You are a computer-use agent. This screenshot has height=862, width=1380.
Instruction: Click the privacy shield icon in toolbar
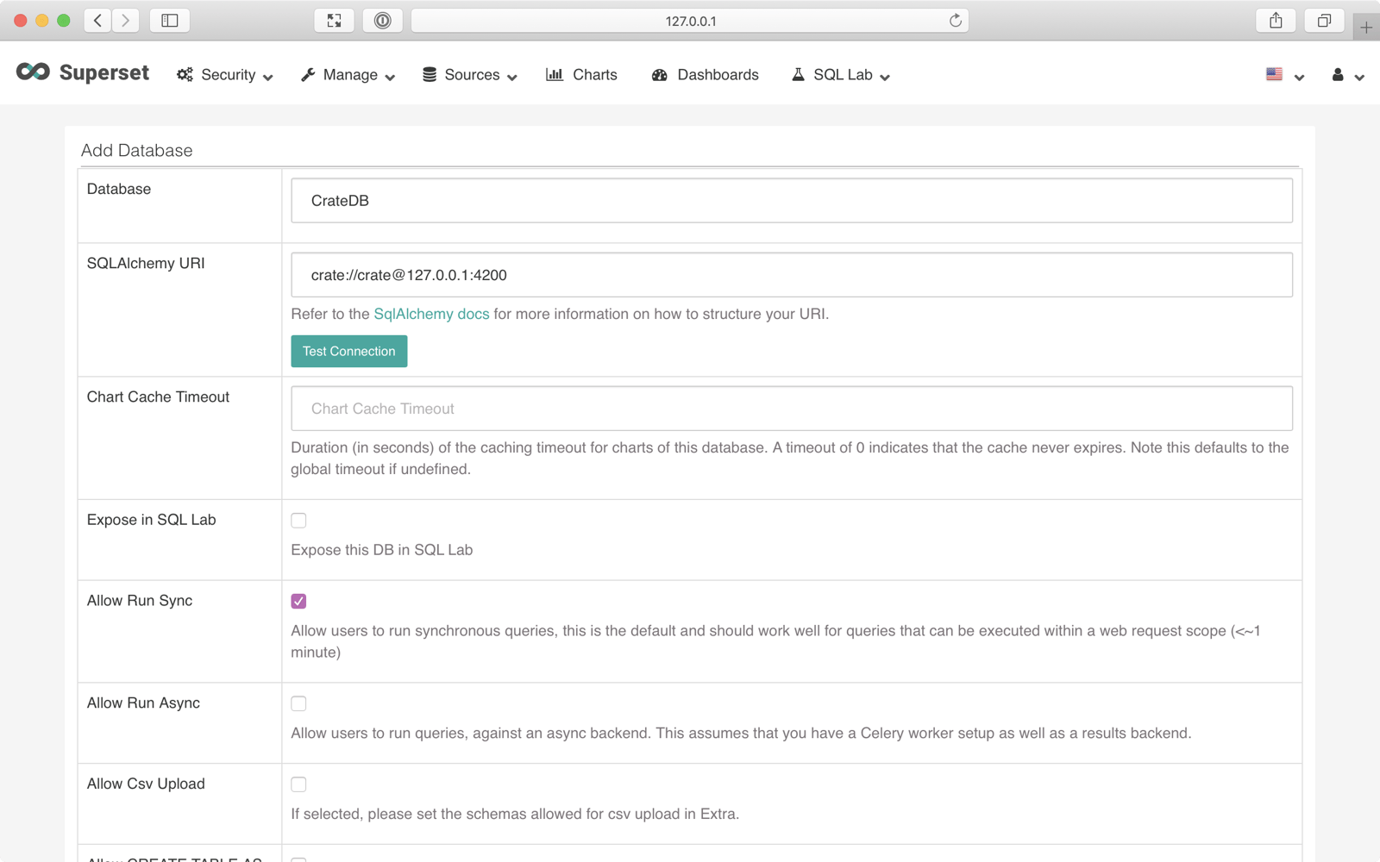point(382,21)
